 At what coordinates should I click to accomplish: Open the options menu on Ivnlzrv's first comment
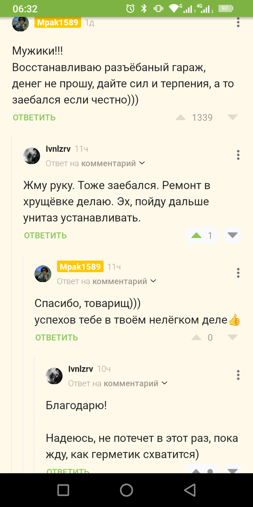pyautogui.click(x=238, y=155)
